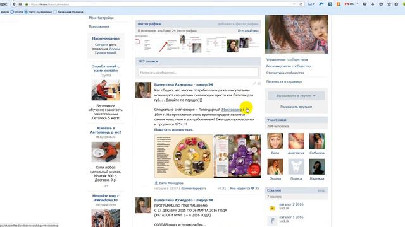Open member Лариса's placeholder avatar
This screenshot has width=405, height=227.
(x=296, y=166)
